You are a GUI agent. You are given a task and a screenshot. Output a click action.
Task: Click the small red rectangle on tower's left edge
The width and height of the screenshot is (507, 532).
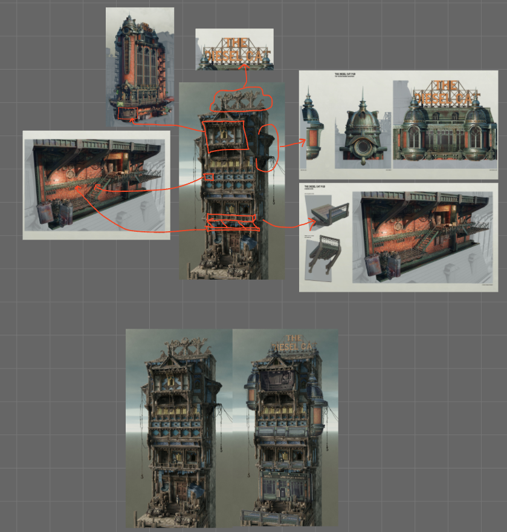click(209, 177)
